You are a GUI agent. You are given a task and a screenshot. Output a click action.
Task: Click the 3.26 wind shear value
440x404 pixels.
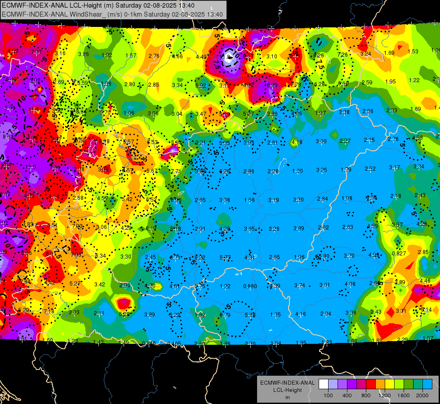tap(274, 229)
